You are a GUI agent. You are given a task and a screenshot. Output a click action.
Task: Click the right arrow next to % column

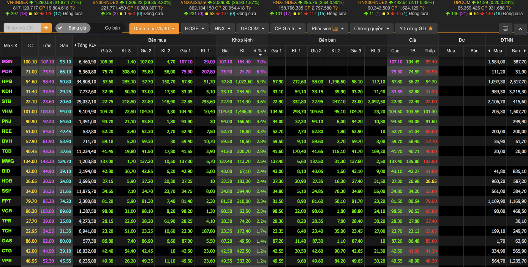point(266,51)
